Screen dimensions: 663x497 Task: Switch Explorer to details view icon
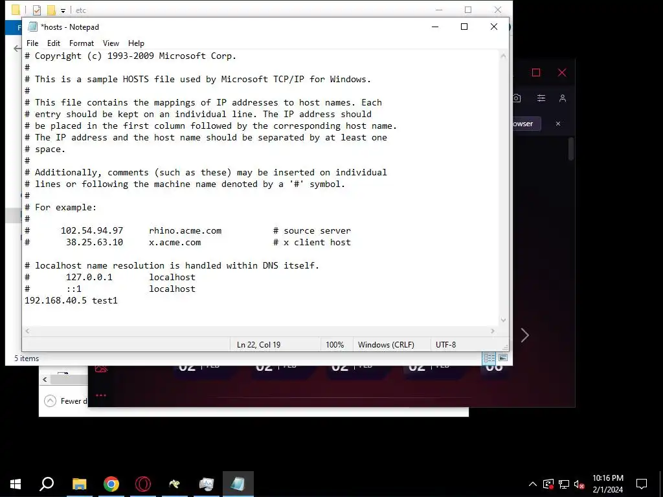point(489,358)
